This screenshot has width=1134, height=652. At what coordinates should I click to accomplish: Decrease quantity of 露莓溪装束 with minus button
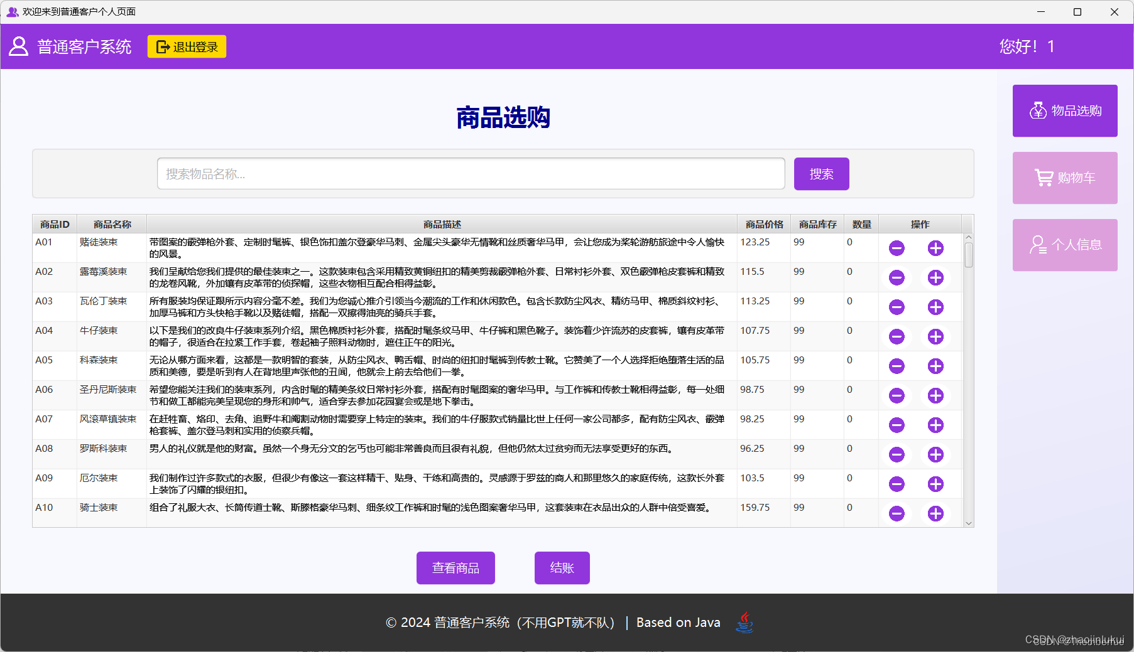point(897,277)
